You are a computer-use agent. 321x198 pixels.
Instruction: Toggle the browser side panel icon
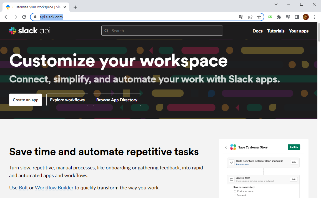click(x=297, y=17)
